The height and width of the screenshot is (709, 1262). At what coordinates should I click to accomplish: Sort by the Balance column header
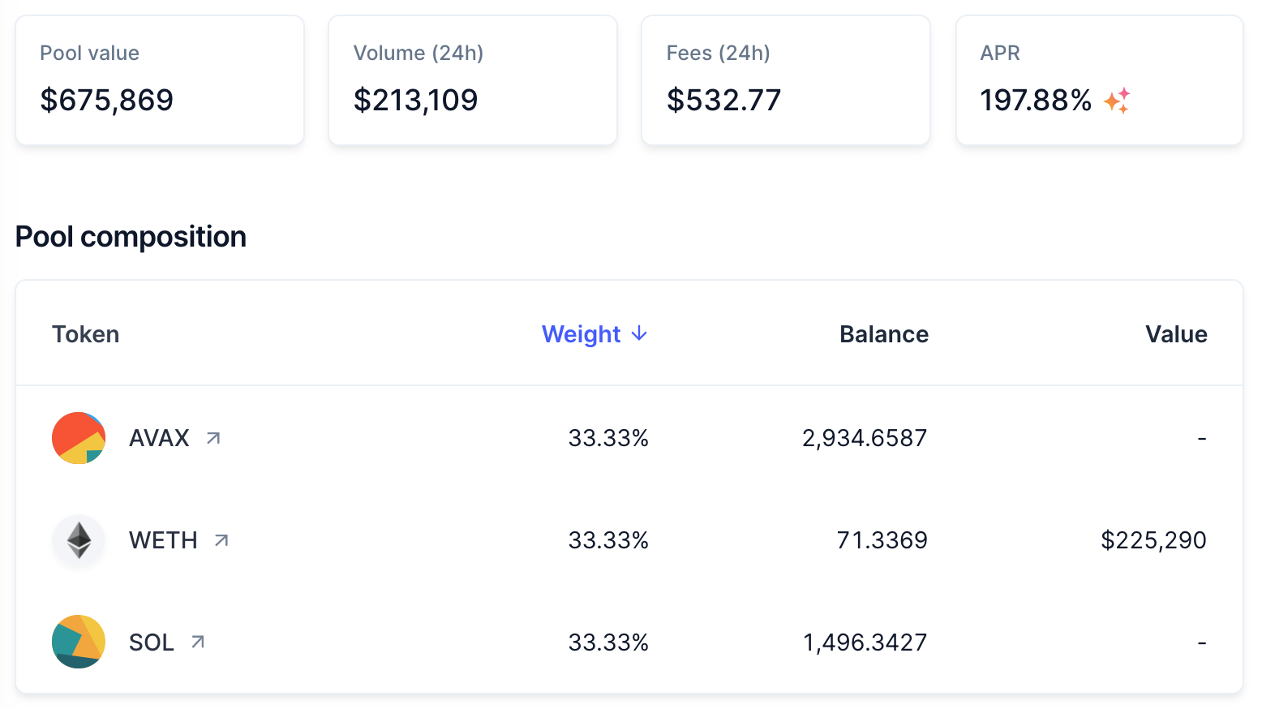tap(884, 334)
